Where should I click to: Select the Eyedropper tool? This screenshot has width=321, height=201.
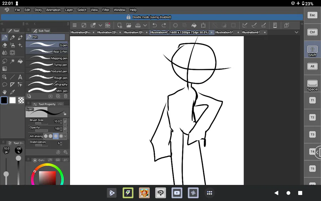tap(12, 92)
